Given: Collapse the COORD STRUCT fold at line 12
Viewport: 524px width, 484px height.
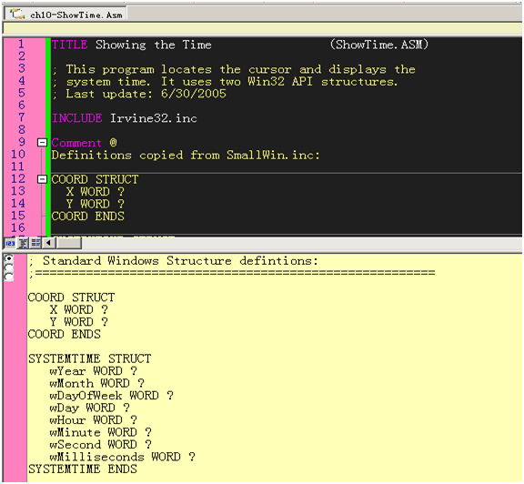Looking at the screenshot, I should point(42,179).
